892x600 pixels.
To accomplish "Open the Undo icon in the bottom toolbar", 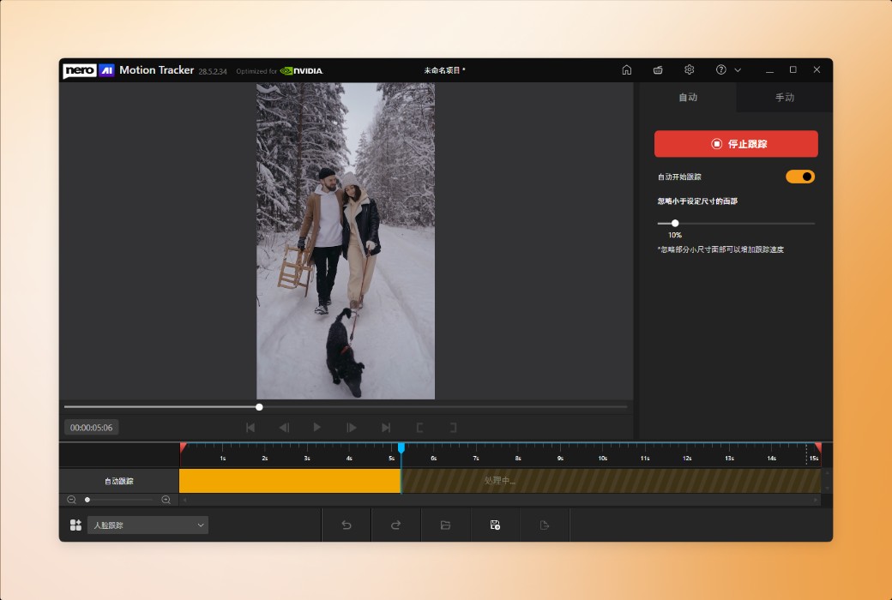I will point(346,525).
